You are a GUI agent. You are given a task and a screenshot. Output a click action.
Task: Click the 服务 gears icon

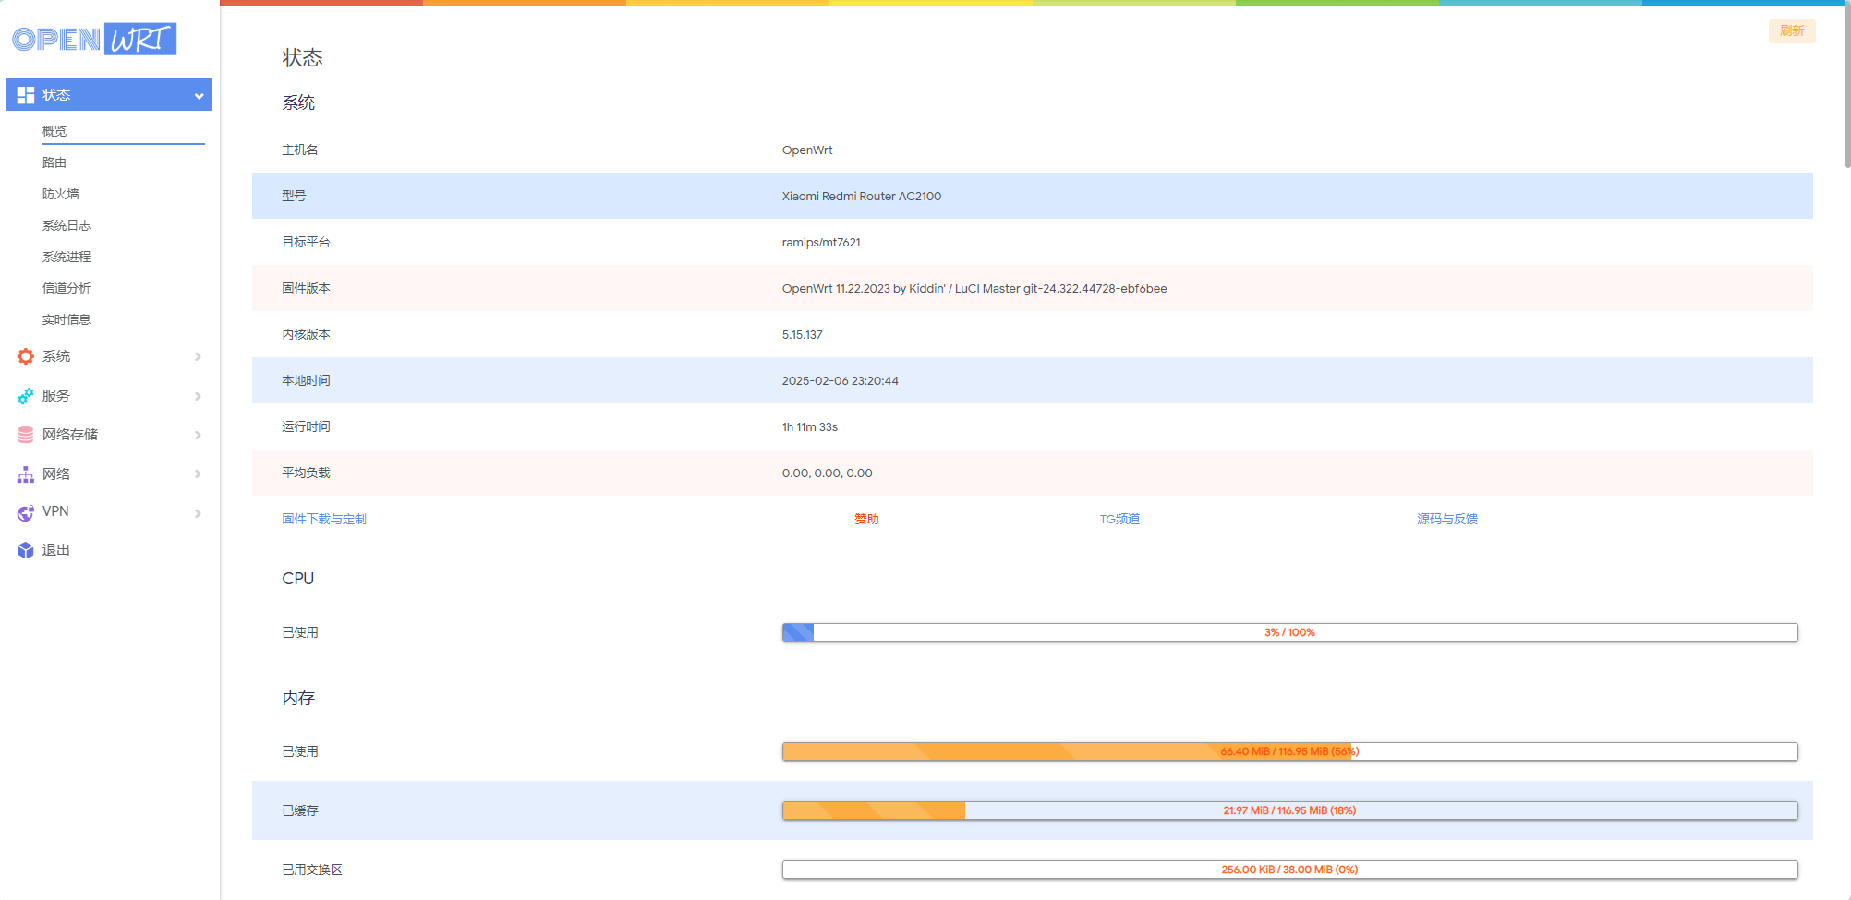pos(26,396)
